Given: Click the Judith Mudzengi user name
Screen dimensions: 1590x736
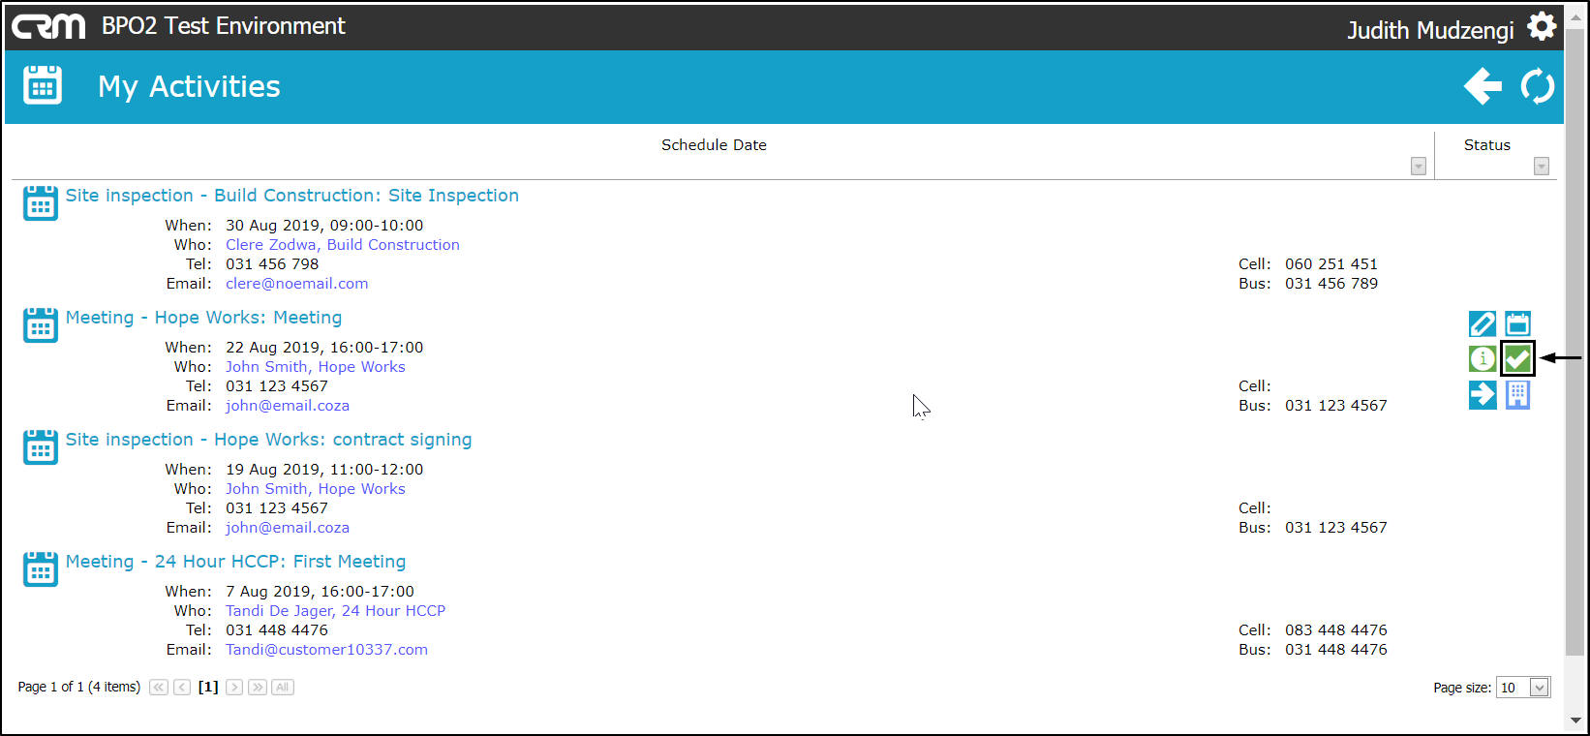Looking at the screenshot, I should (x=1430, y=30).
